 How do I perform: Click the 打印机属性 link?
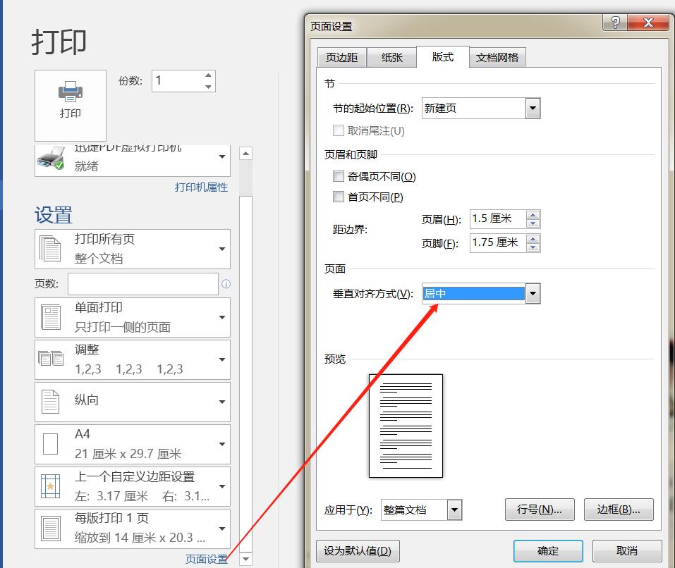click(x=201, y=188)
